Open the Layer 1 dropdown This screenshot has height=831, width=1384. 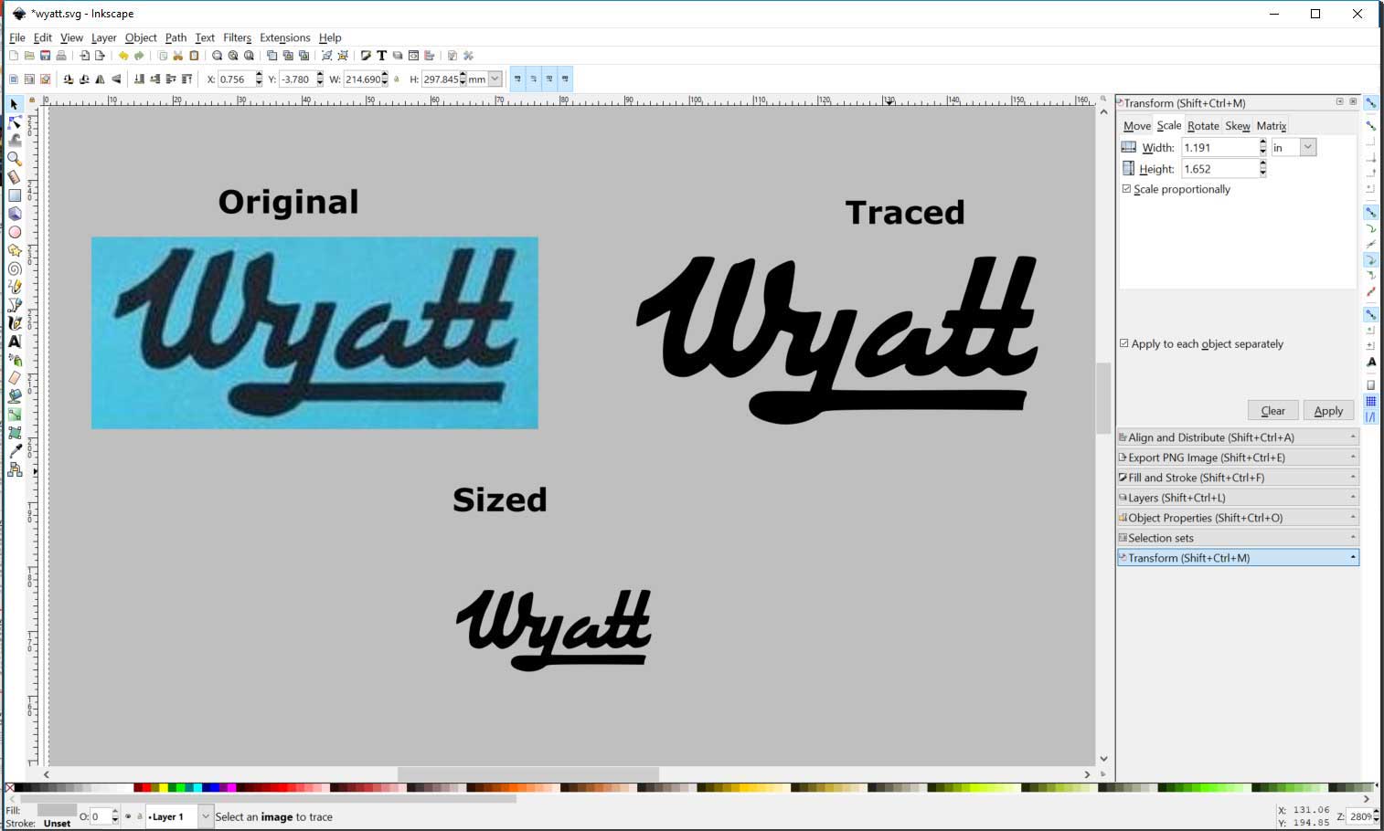tap(205, 816)
